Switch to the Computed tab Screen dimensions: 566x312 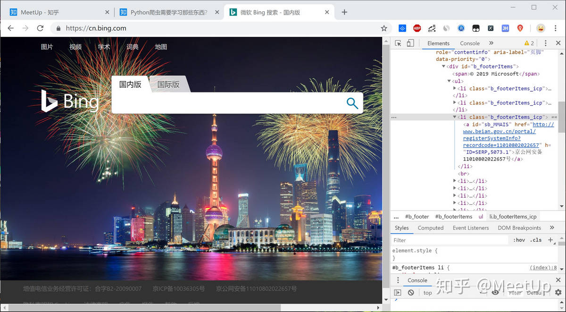(x=431, y=228)
